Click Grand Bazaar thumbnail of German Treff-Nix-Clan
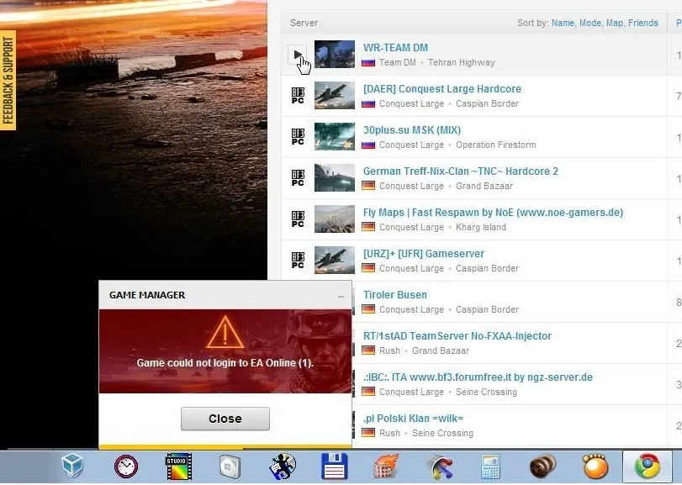 pyautogui.click(x=335, y=177)
